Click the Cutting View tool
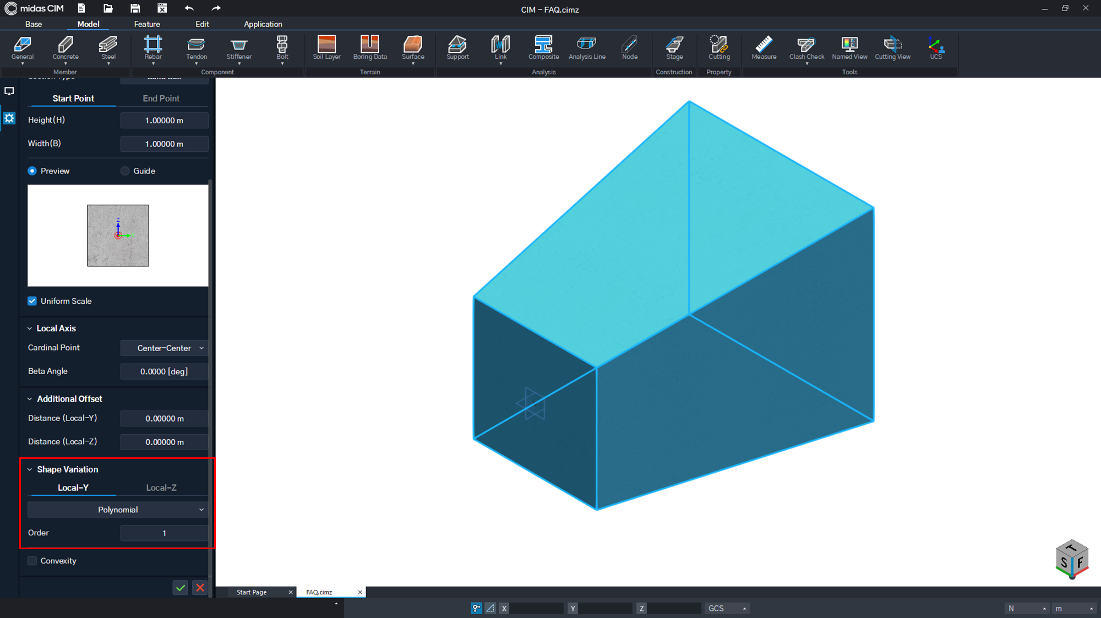 pos(892,48)
